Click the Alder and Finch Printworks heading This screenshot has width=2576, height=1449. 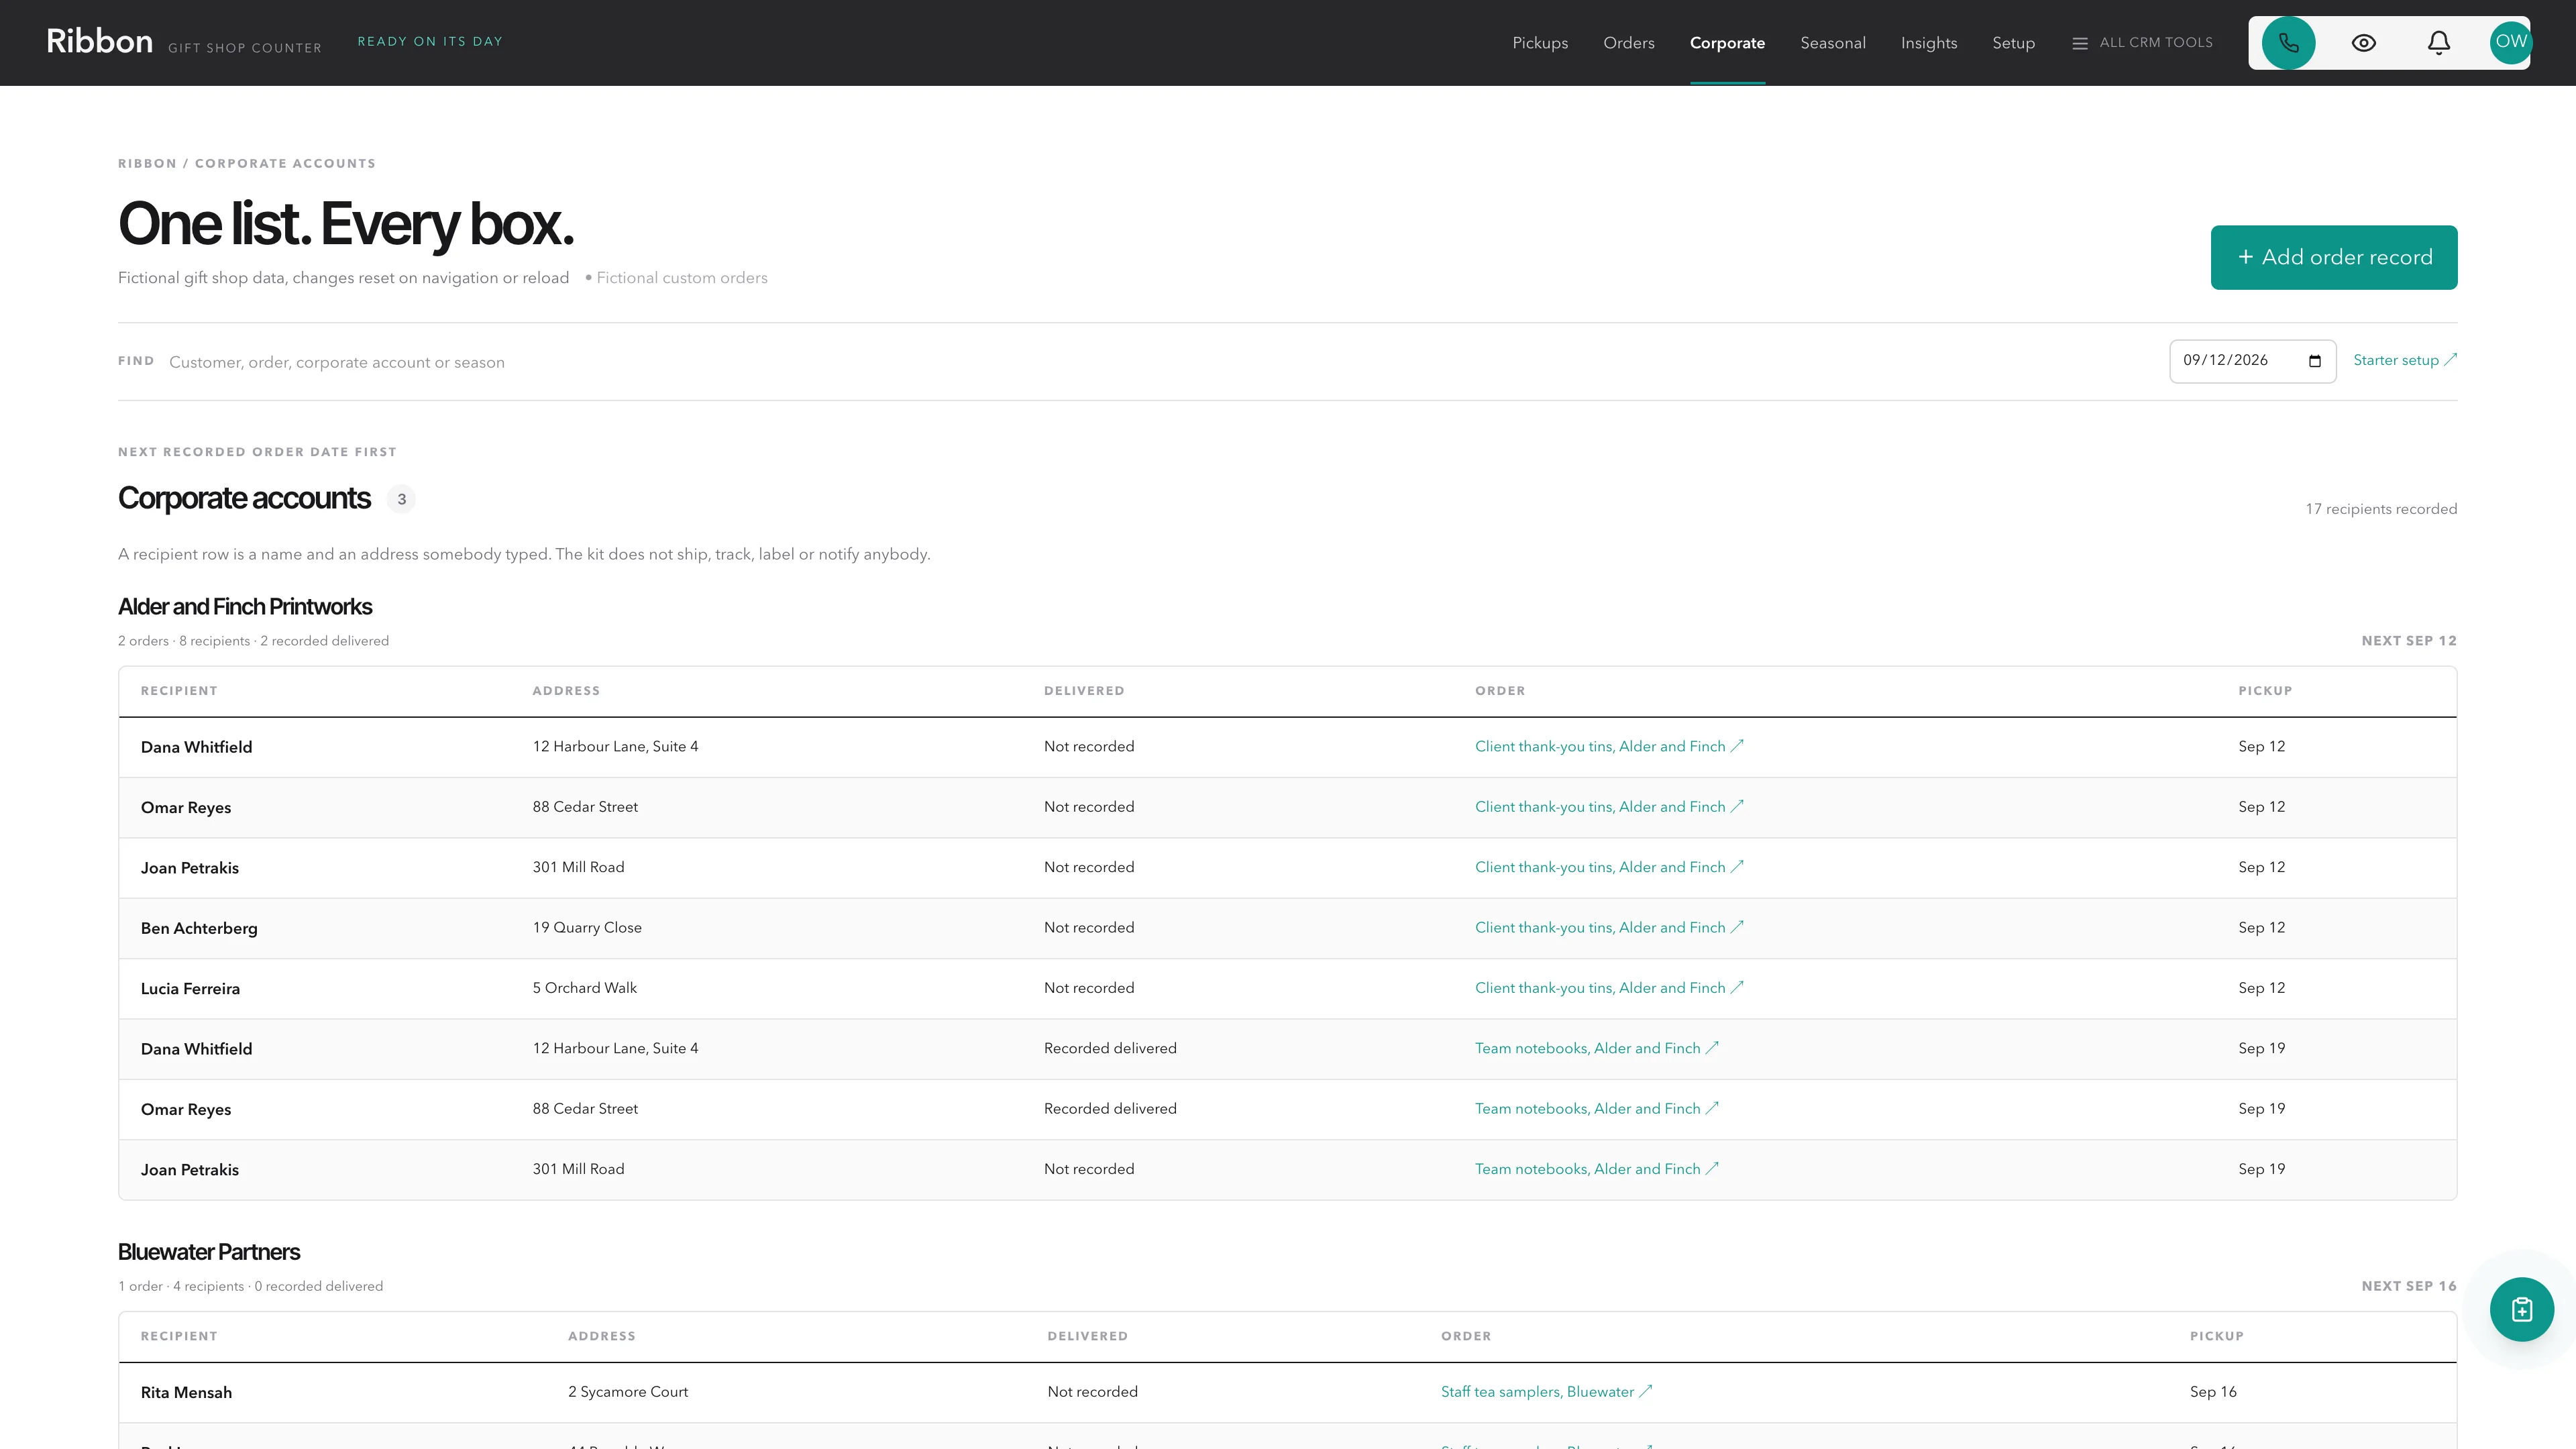pos(245,607)
